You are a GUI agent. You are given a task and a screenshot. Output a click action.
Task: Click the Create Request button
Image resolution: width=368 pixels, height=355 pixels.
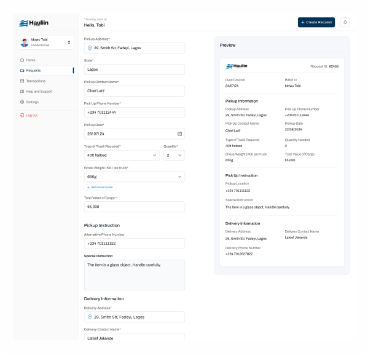(316, 22)
